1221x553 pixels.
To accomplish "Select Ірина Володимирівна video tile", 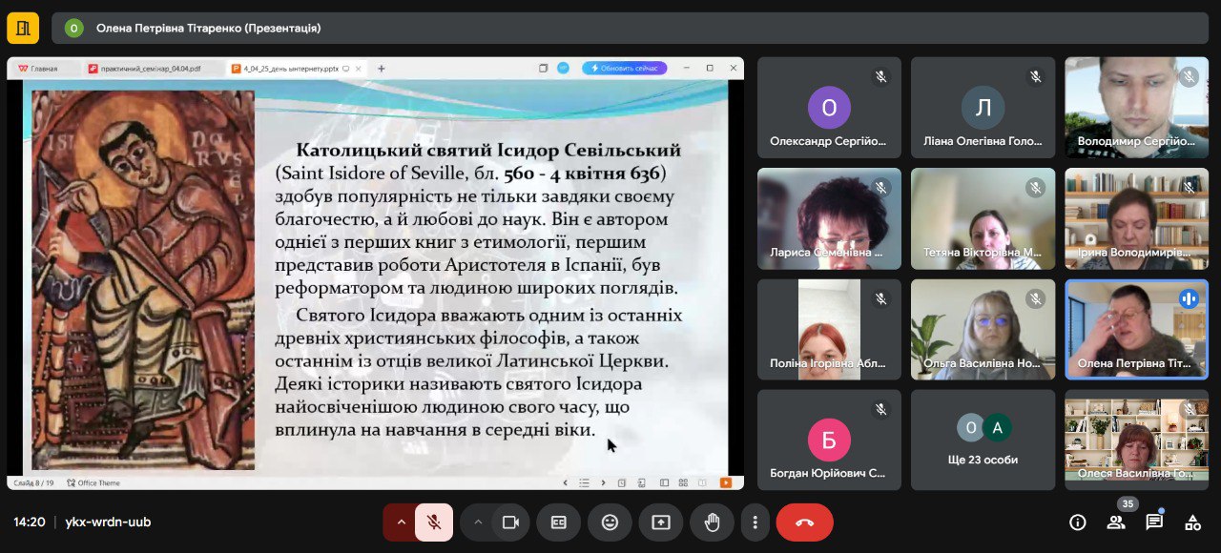I will (x=1136, y=218).
